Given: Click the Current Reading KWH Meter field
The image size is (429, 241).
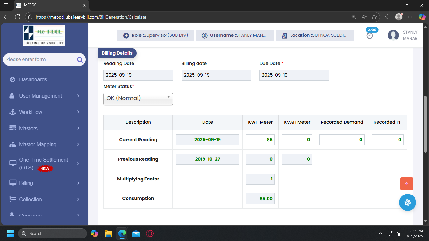Looking at the screenshot, I should 260,140.
